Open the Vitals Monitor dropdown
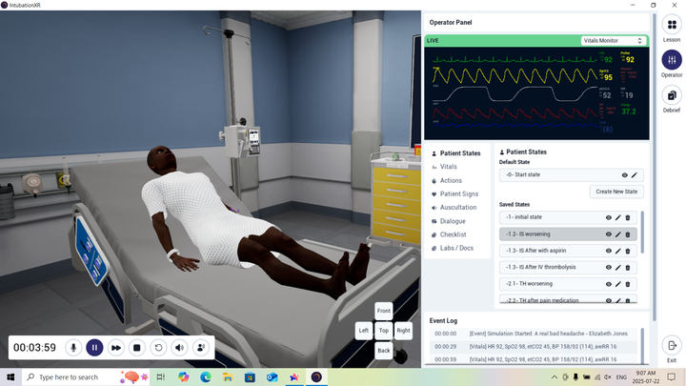This screenshot has height=386, width=686. (614, 41)
